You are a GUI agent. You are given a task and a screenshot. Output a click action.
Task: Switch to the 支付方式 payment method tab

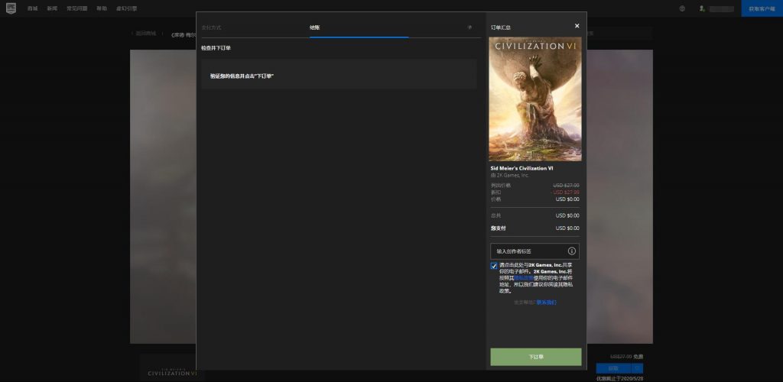coord(211,28)
